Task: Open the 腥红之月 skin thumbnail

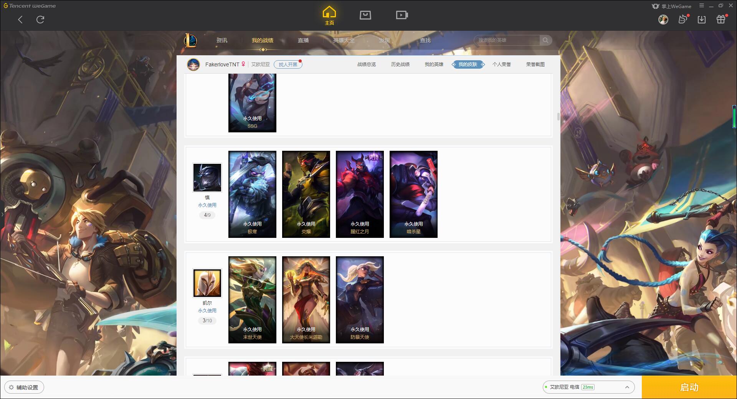Action: pos(360,194)
